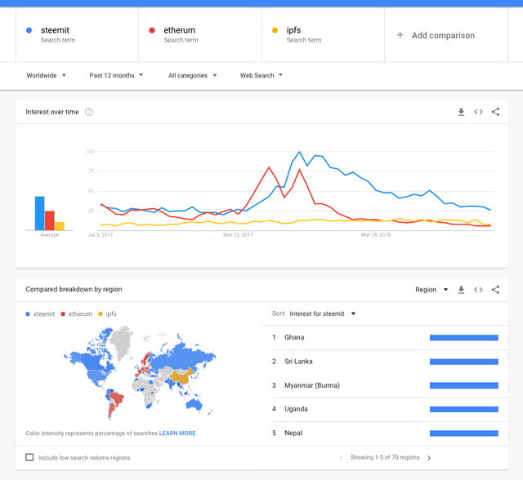This screenshot has width=523, height=480.
Task: Click Myanmar's blue interest bar
Action: point(464,386)
